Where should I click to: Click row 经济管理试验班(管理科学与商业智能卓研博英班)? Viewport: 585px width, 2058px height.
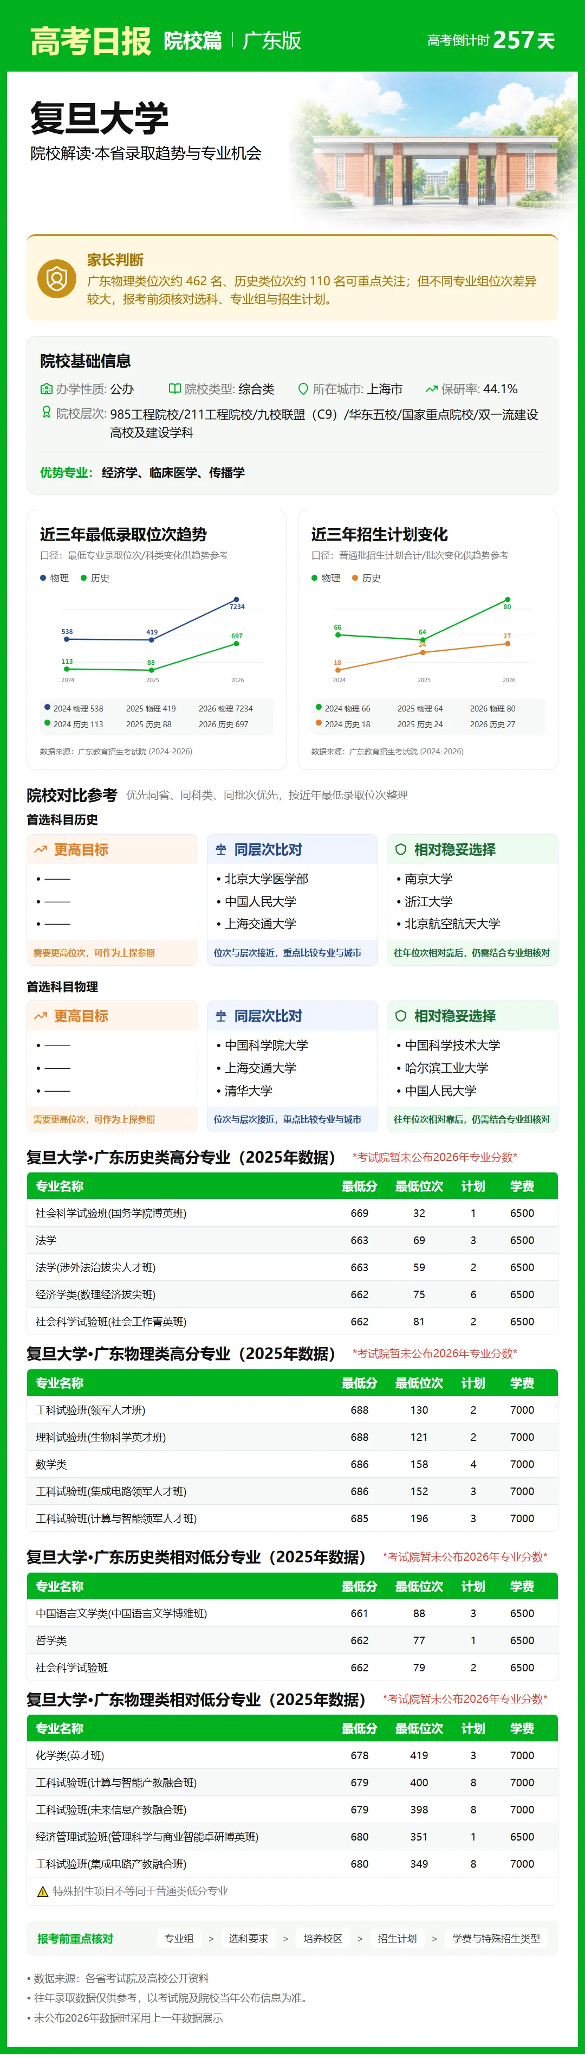[292, 1837]
